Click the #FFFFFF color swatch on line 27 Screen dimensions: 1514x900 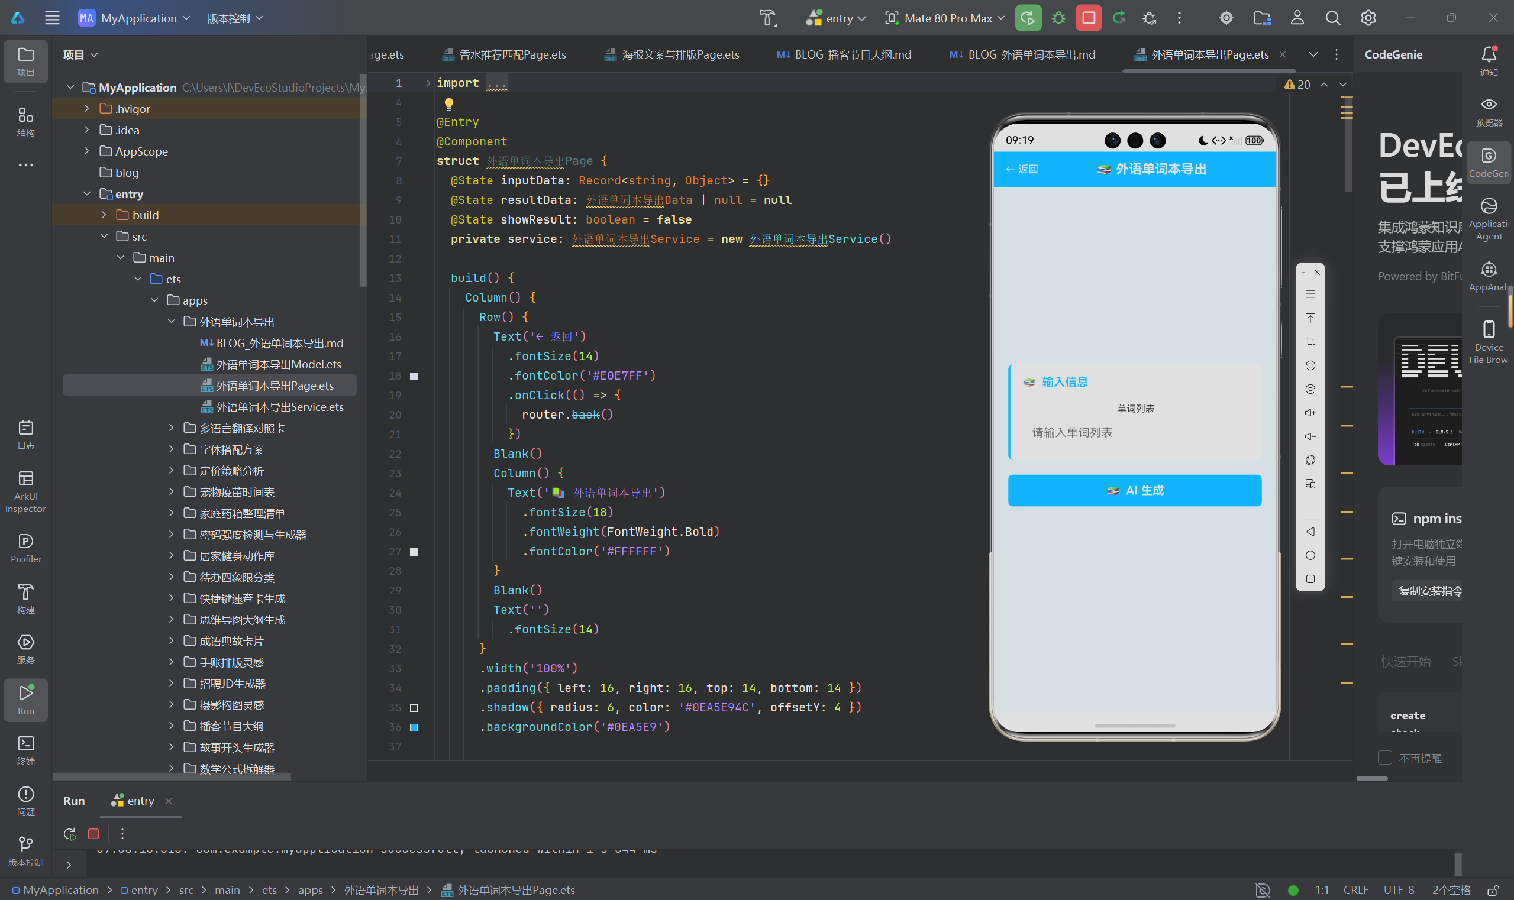[x=414, y=552]
